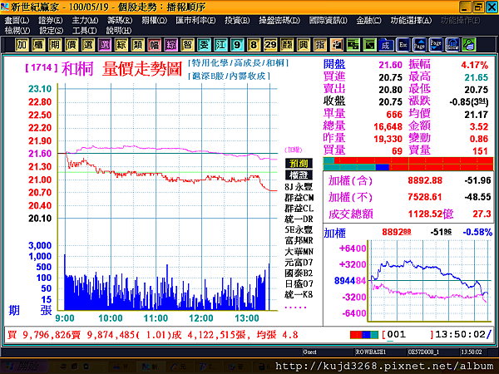This screenshot has height=374, width=499.
Task: Open the 說明(H) menu
Action: point(119,31)
